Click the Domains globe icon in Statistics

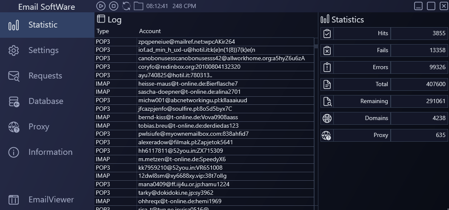pos(327,118)
